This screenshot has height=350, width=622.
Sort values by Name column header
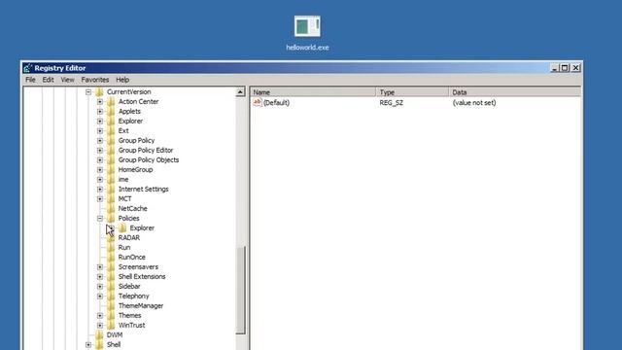[313, 92]
